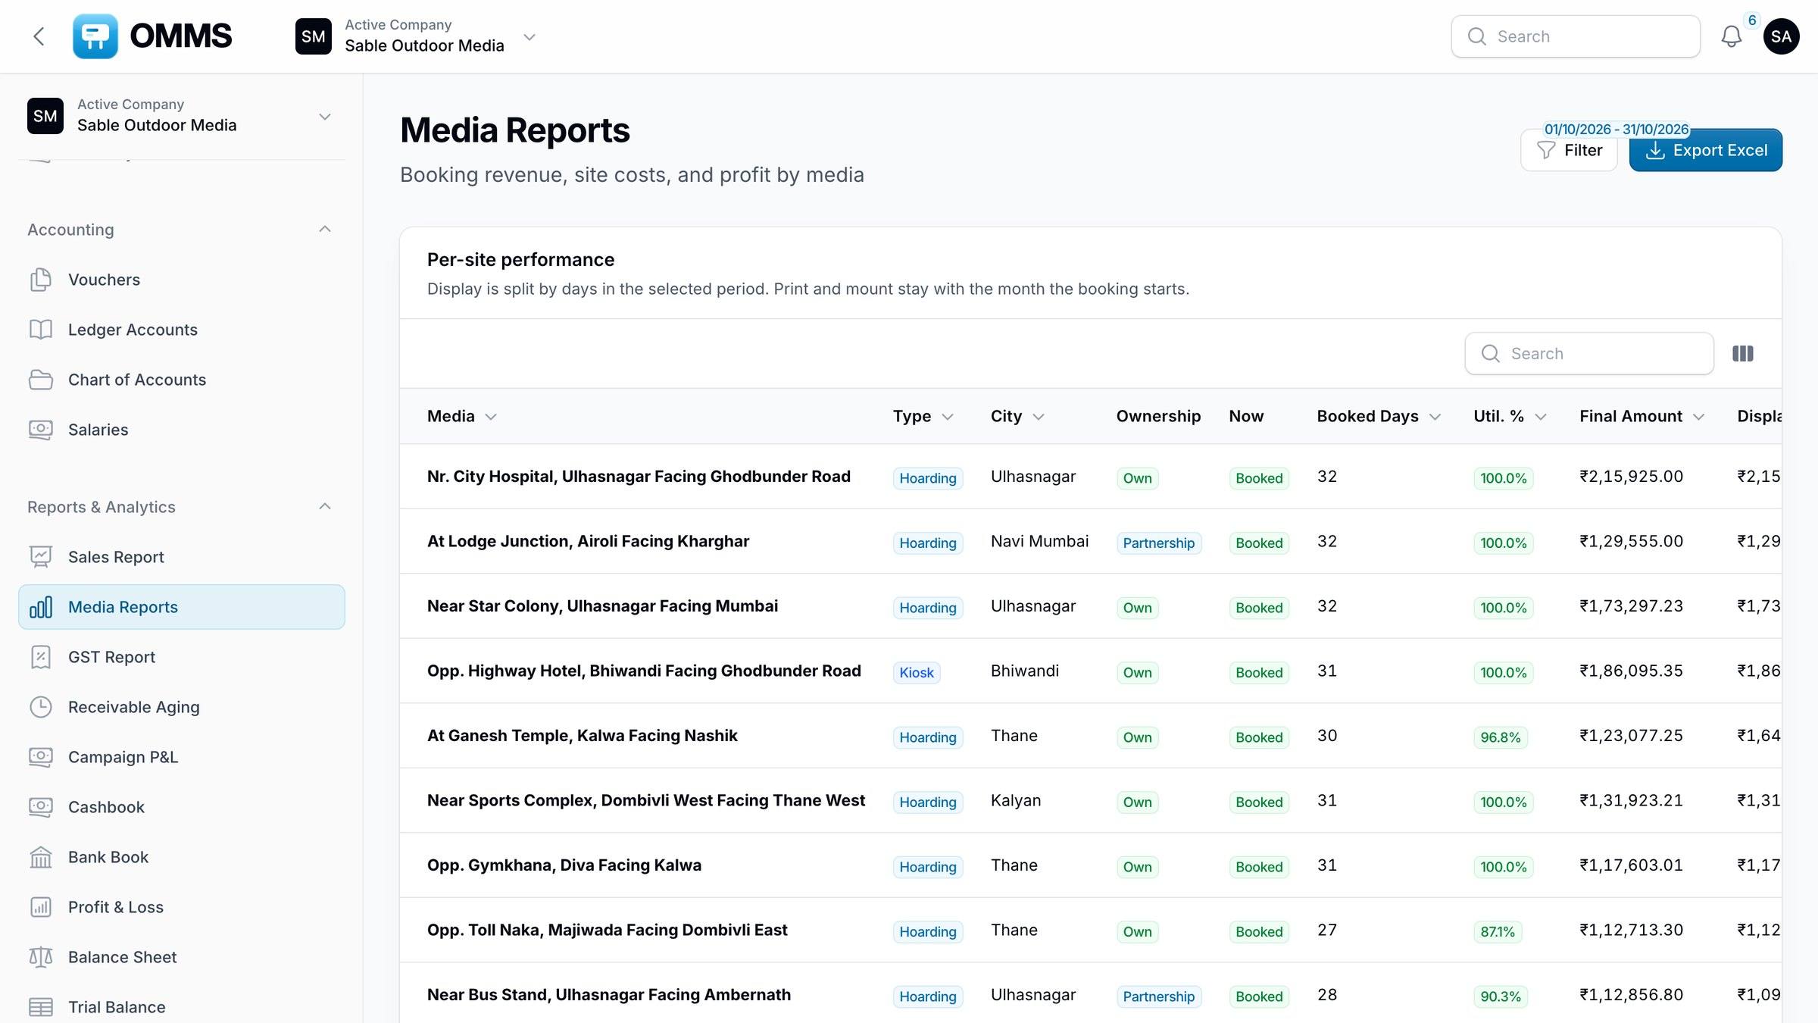Sort by Booked Days column
Image resolution: width=1818 pixels, height=1023 pixels.
pyautogui.click(x=1379, y=416)
